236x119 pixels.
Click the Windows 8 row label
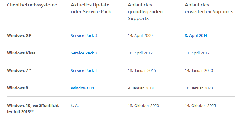point(18,88)
